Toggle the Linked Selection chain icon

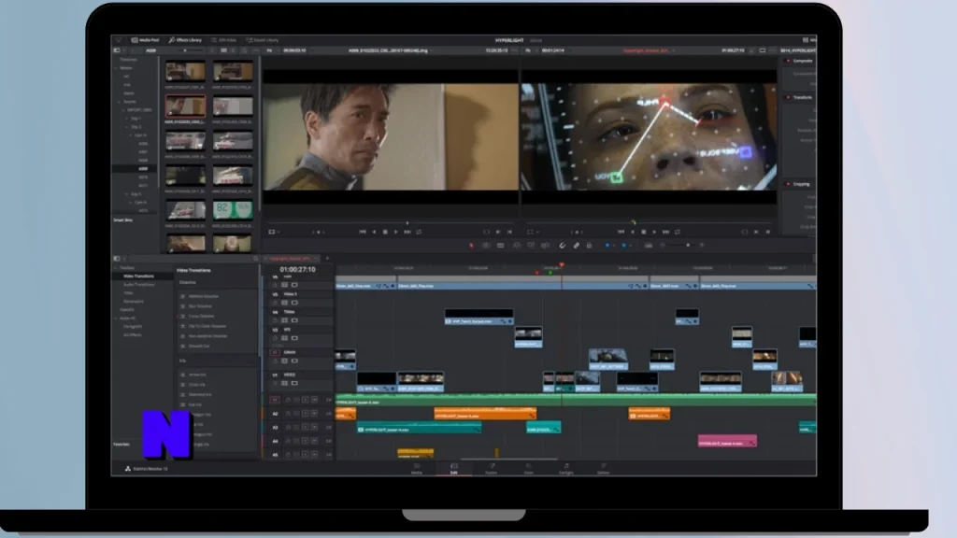click(576, 246)
